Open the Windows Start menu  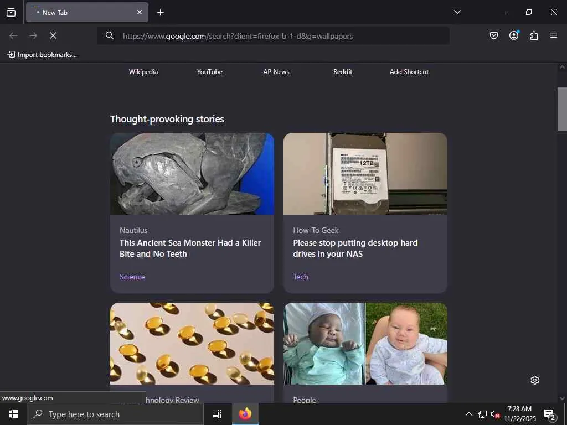click(13, 414)
